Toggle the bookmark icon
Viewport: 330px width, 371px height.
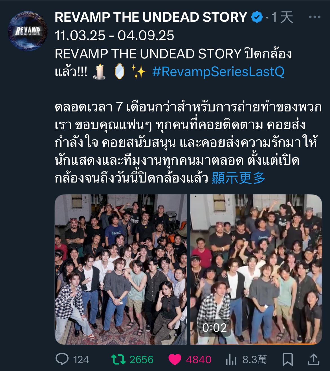(288, 359)
